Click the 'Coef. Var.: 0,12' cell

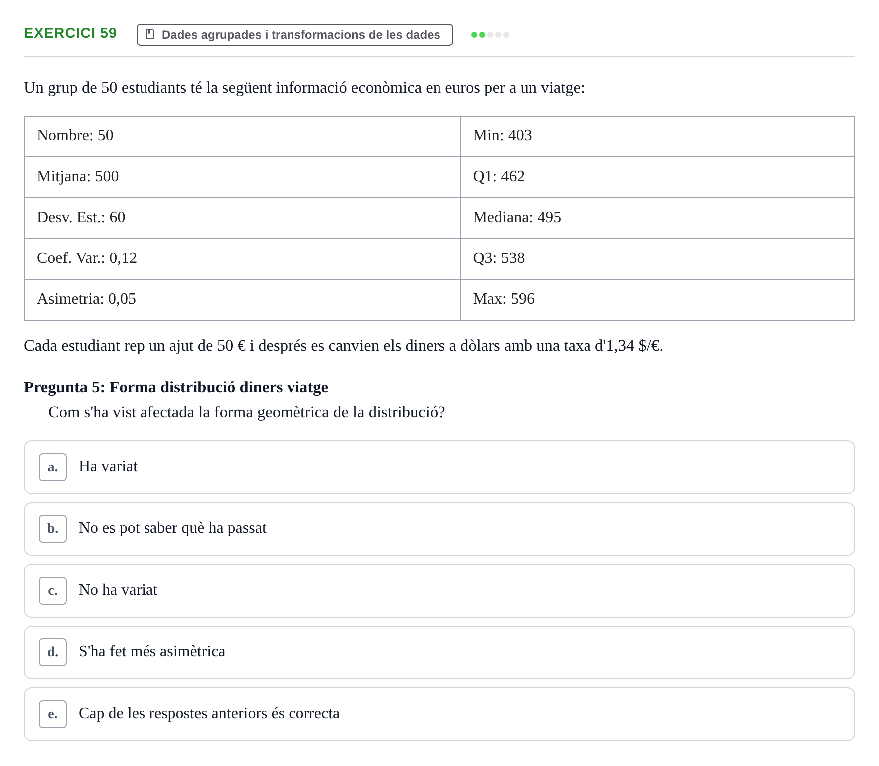click(x=243, y=259)
